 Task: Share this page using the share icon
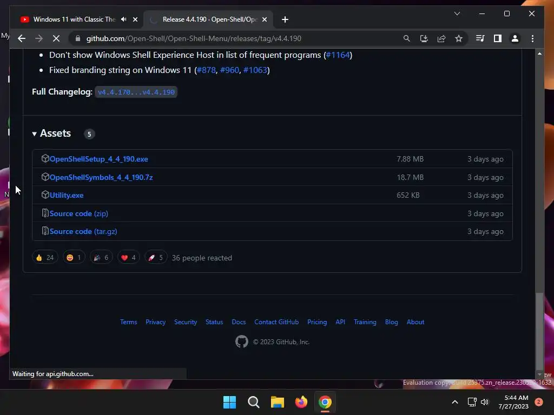(x=441, y=38)
